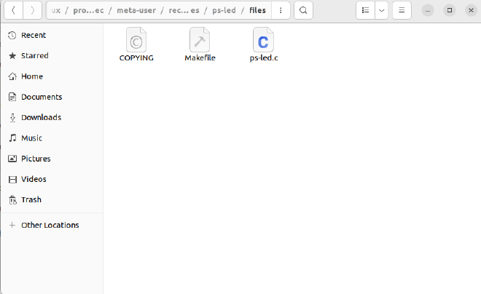Screen dimensions: 481x294
Task: Open the COPYING file
Action: point(136,40)
